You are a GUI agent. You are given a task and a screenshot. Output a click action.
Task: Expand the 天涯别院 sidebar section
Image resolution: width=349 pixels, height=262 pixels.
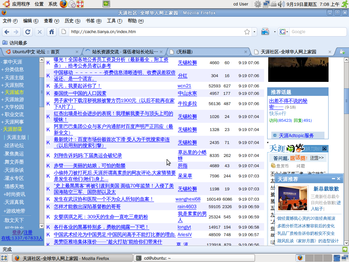tap(2, 85)
